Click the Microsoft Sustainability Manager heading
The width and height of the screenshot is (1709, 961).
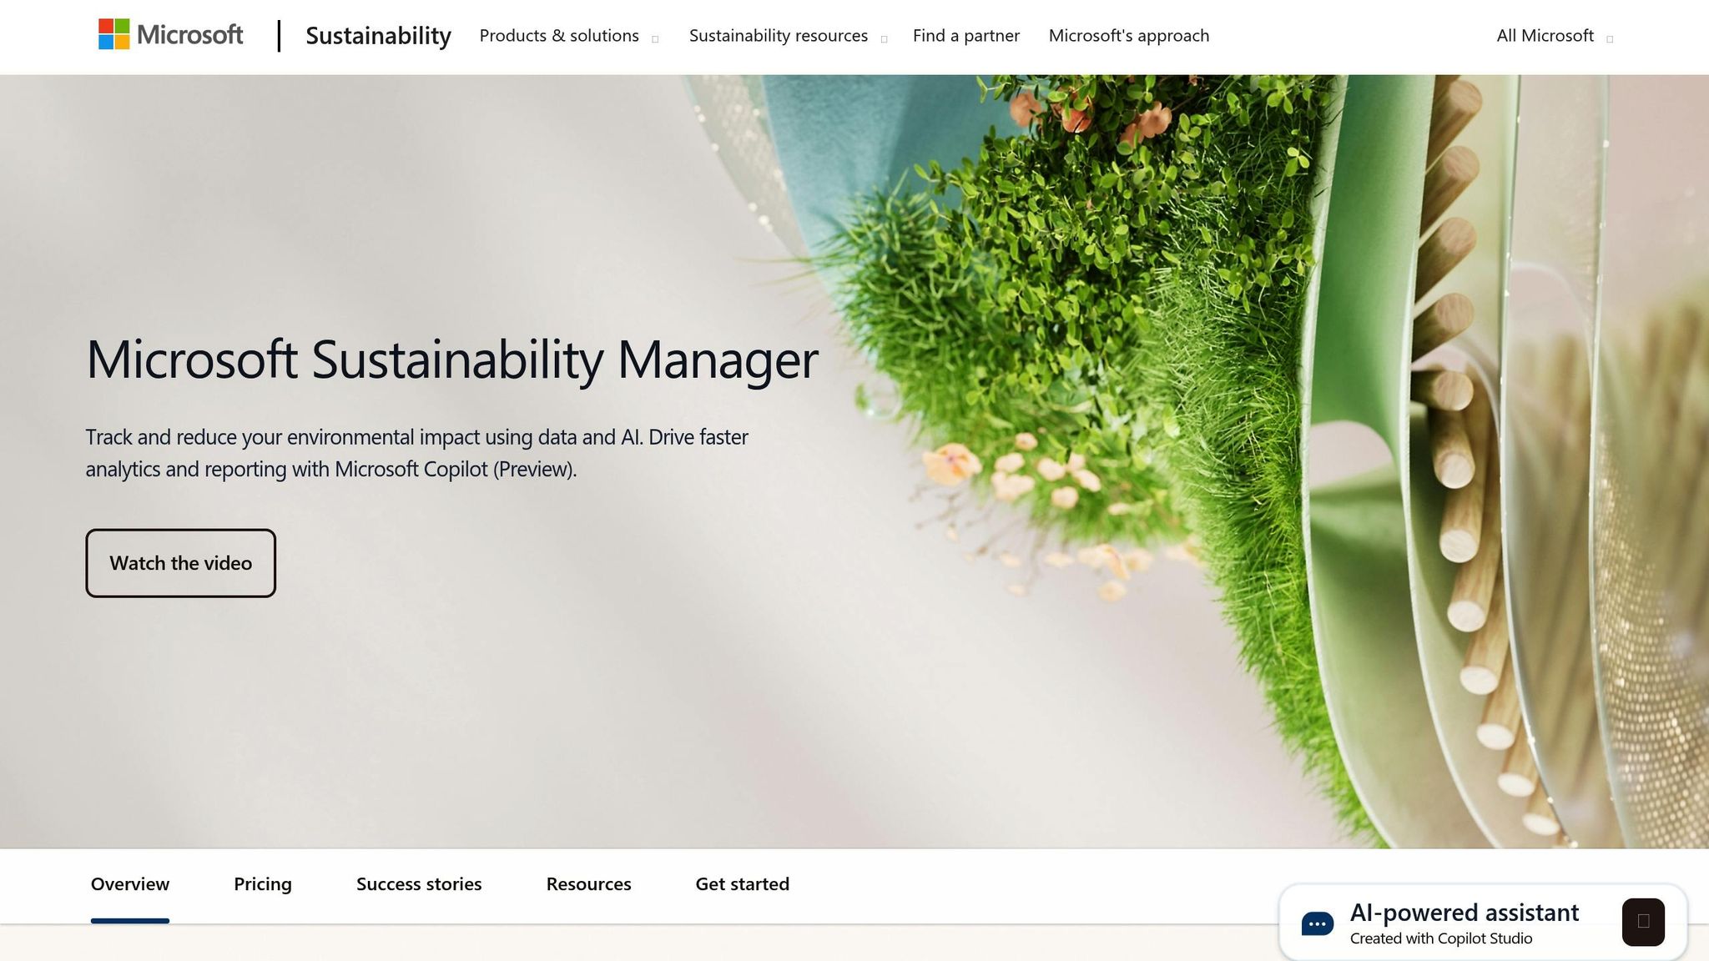pyautogui.click(x=452, y=360)
